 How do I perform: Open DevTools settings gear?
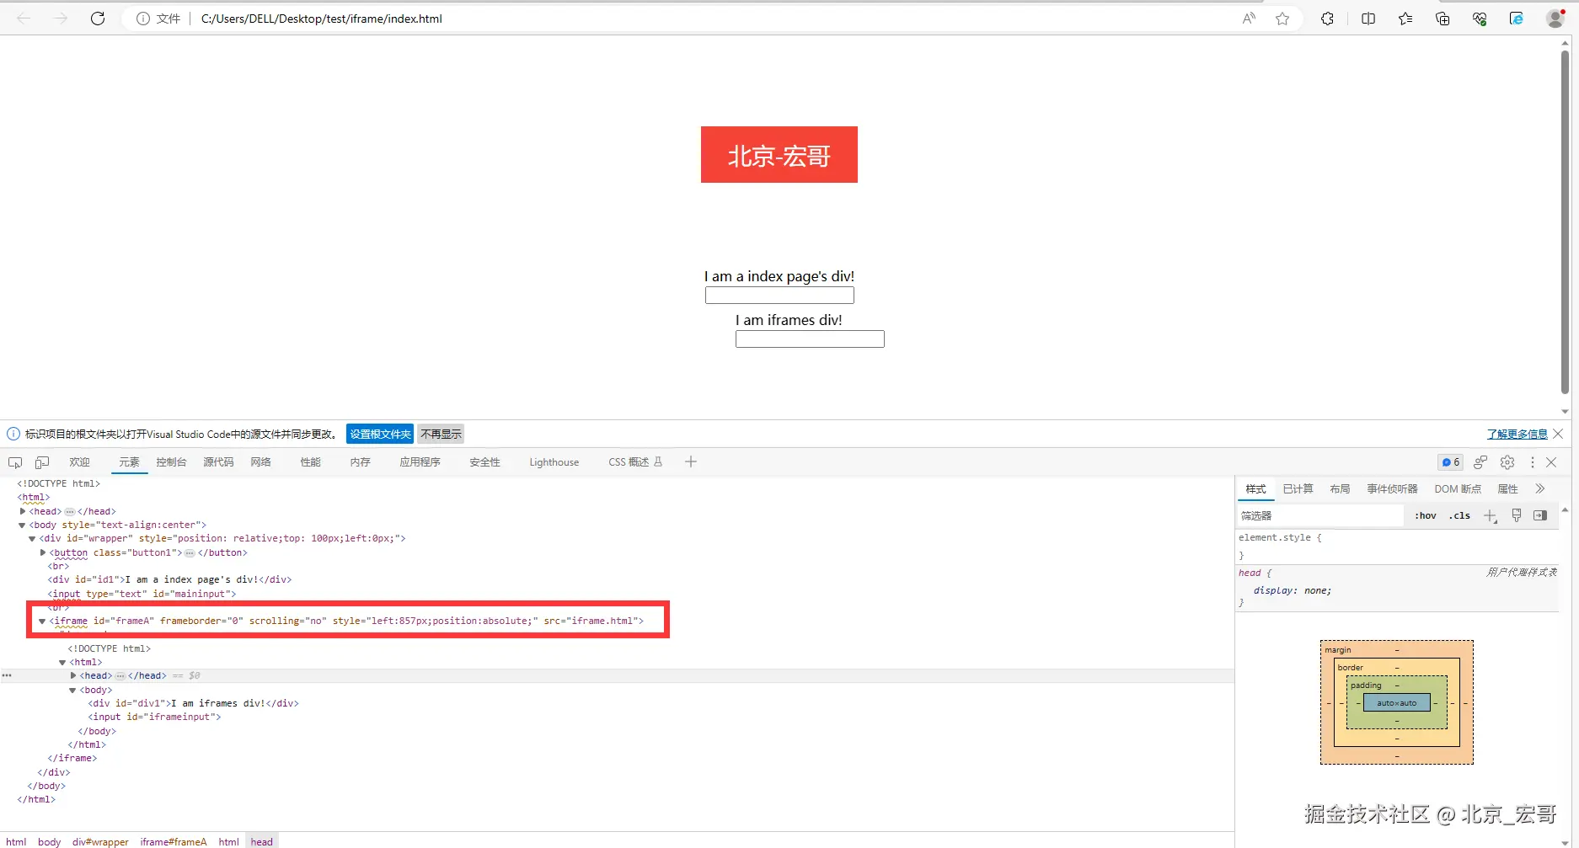point(1507,462)
